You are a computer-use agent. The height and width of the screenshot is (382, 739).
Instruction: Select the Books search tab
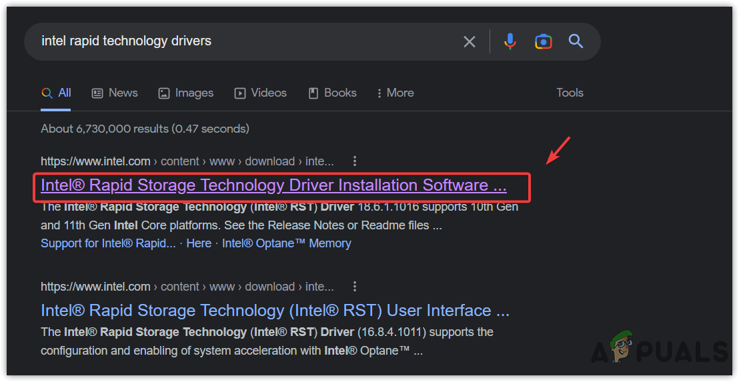tap(332, 93)
